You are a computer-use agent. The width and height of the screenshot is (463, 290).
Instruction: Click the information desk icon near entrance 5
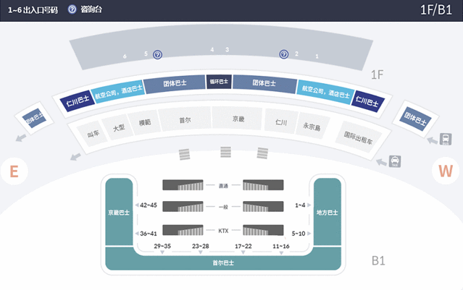(157, 54)
